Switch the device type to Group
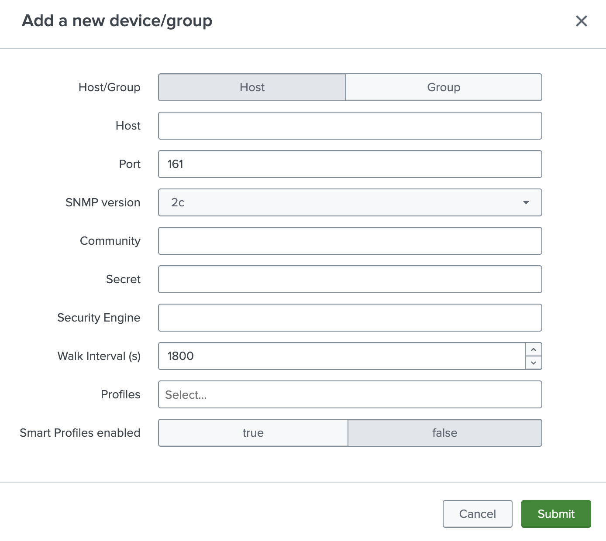 444,87
